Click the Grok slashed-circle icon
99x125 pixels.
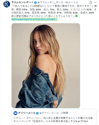tap(91, 3)
